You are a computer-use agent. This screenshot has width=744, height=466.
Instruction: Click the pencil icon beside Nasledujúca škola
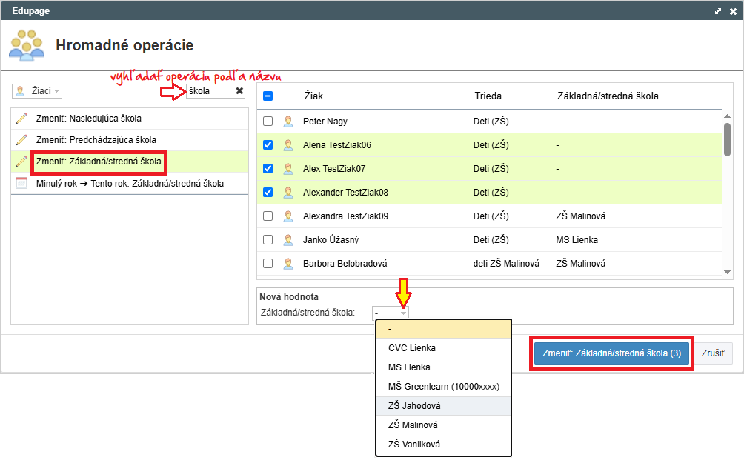pos(21,119)
